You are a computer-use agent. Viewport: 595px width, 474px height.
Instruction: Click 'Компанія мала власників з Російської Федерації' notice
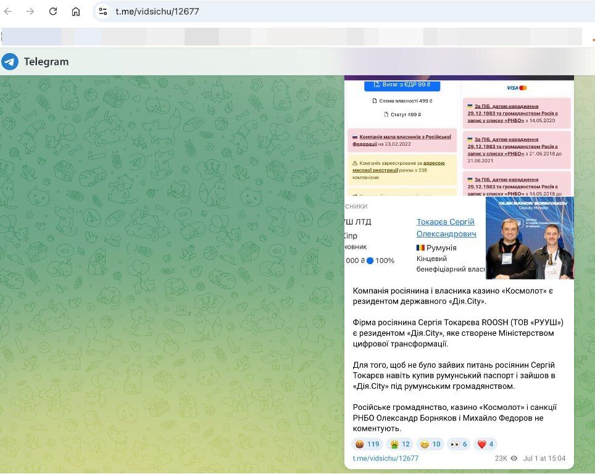pos(402,141)
